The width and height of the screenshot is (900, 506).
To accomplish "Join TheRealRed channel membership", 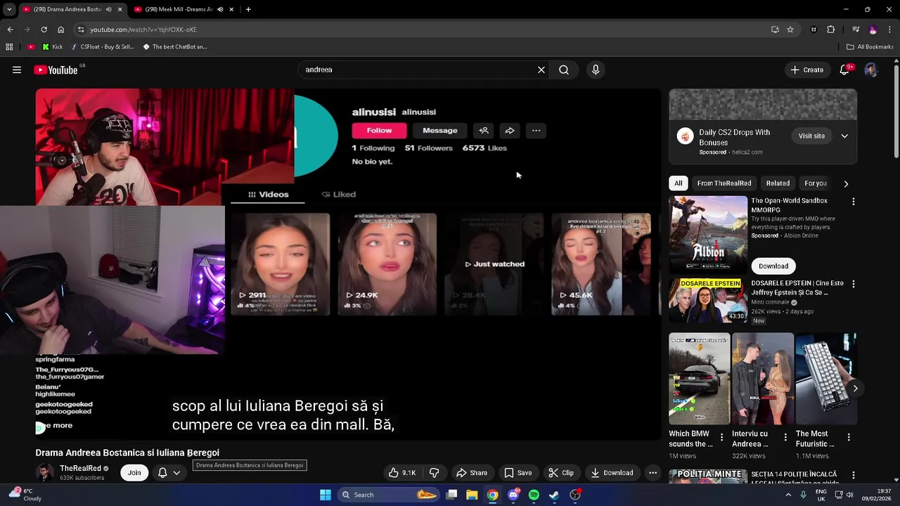I will tap(134, 473).
